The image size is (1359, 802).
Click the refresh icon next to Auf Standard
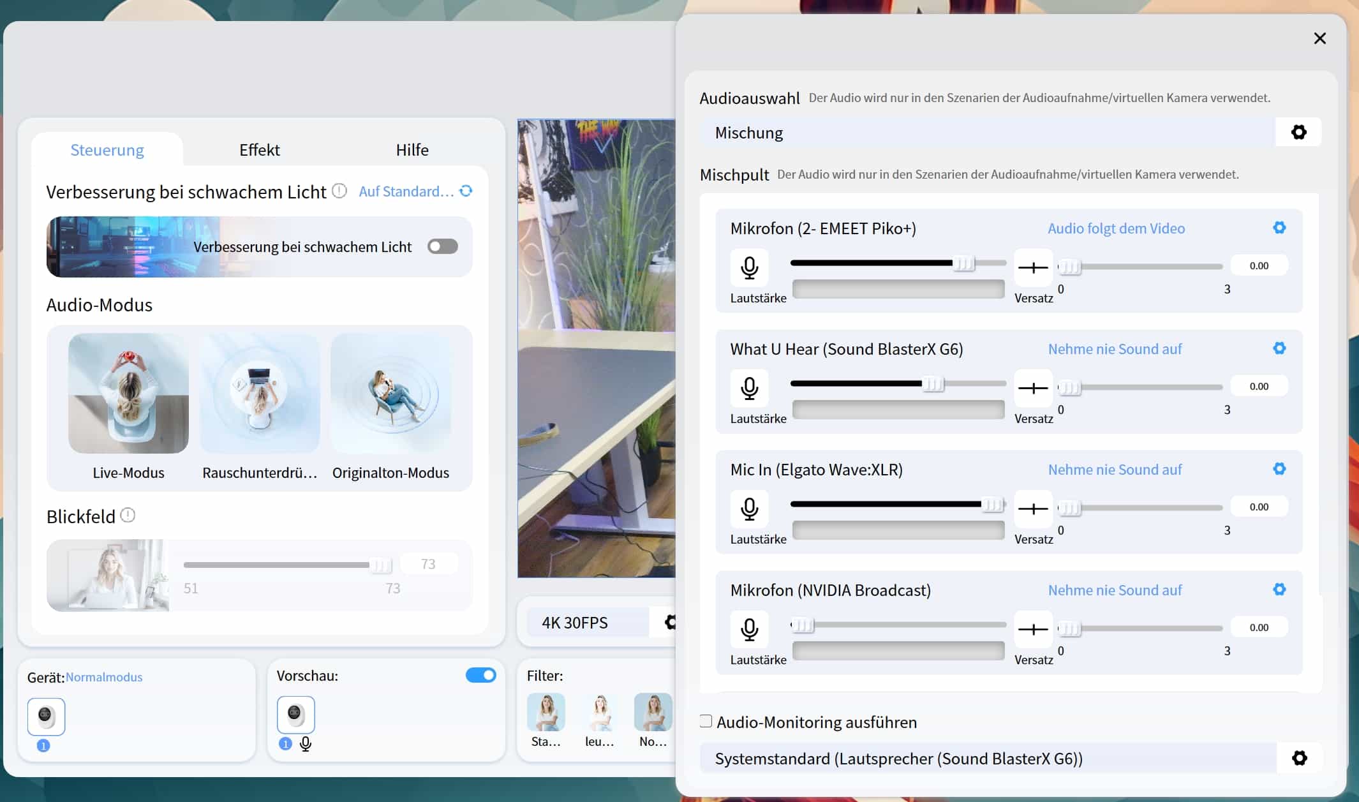click(466, 191)
